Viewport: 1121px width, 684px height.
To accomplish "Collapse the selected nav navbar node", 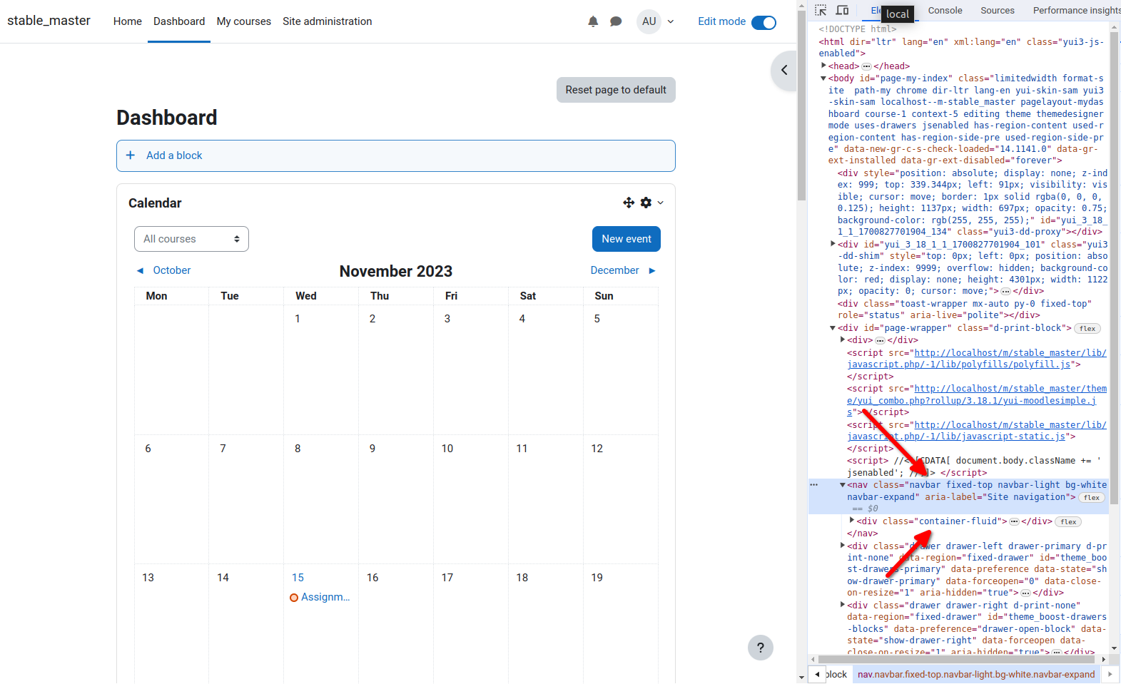I will [x=843, y=485].
